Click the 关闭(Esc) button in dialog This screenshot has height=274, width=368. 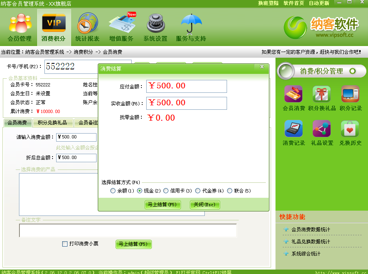(x=205, y=205)
